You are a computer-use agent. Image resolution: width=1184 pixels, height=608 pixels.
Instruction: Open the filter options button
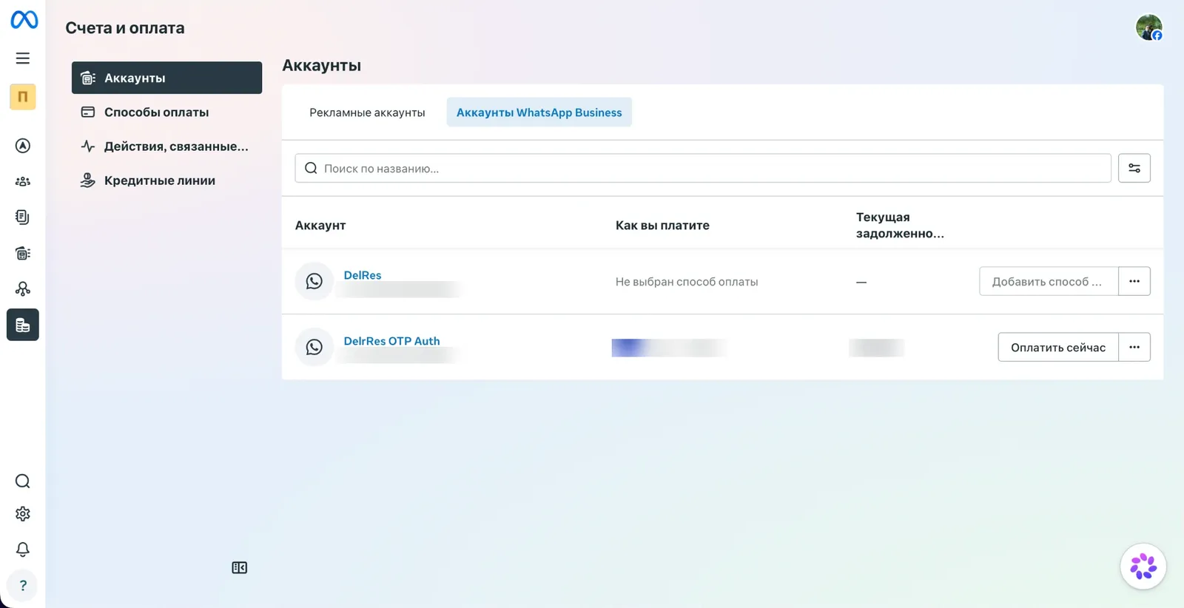coord(1134,169)
